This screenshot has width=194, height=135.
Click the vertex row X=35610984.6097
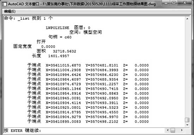(88, 79)
